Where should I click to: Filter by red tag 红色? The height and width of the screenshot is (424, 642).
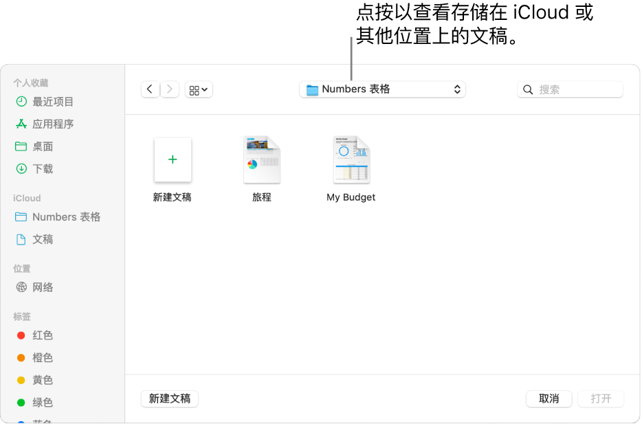pyautogui.click(x=34, y=335)
